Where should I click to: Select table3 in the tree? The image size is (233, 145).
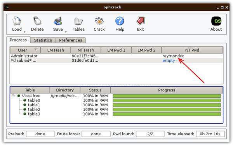[34, 114]
